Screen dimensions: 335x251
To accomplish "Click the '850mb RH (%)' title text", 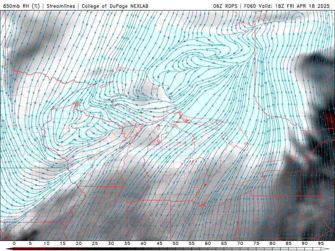I will tap(21, 6).
